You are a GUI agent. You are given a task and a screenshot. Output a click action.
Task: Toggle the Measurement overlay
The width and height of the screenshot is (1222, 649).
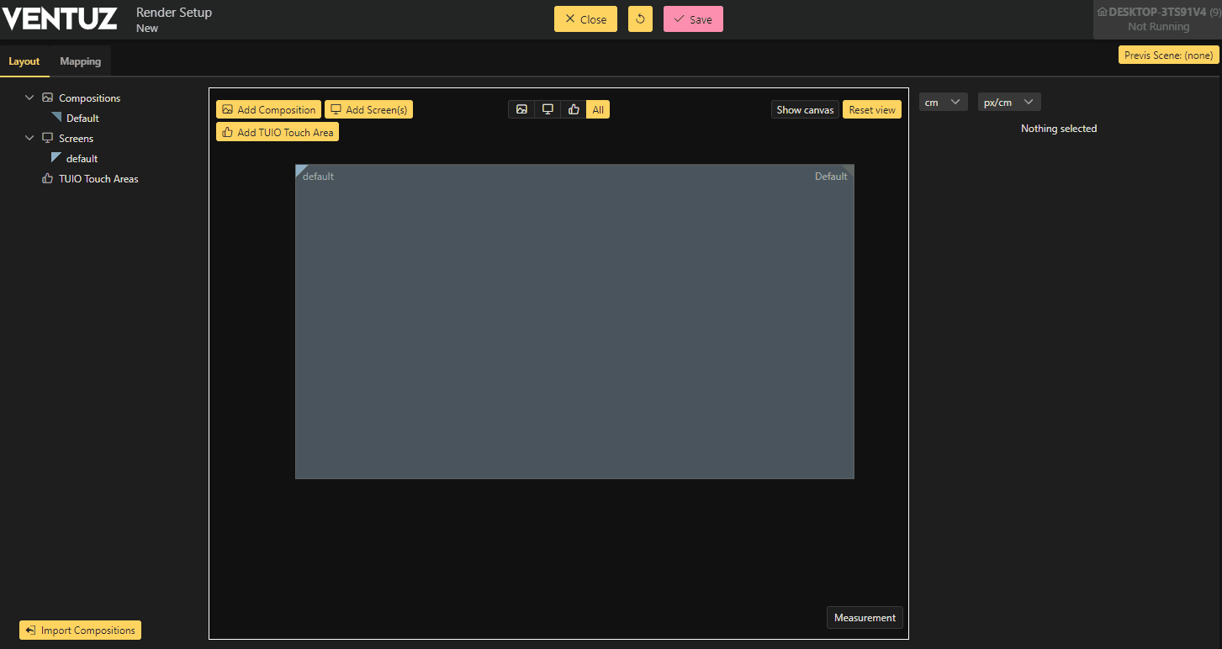865,618
